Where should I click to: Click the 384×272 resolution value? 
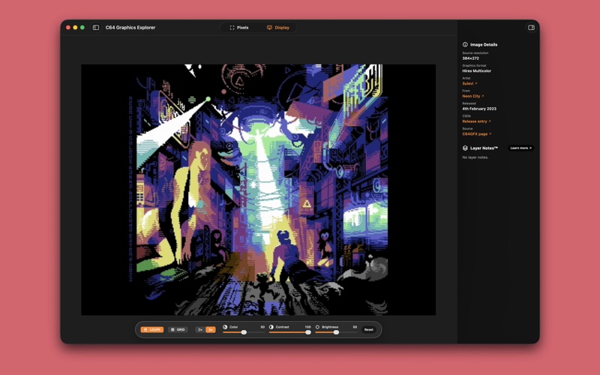(x=471, y=58)
